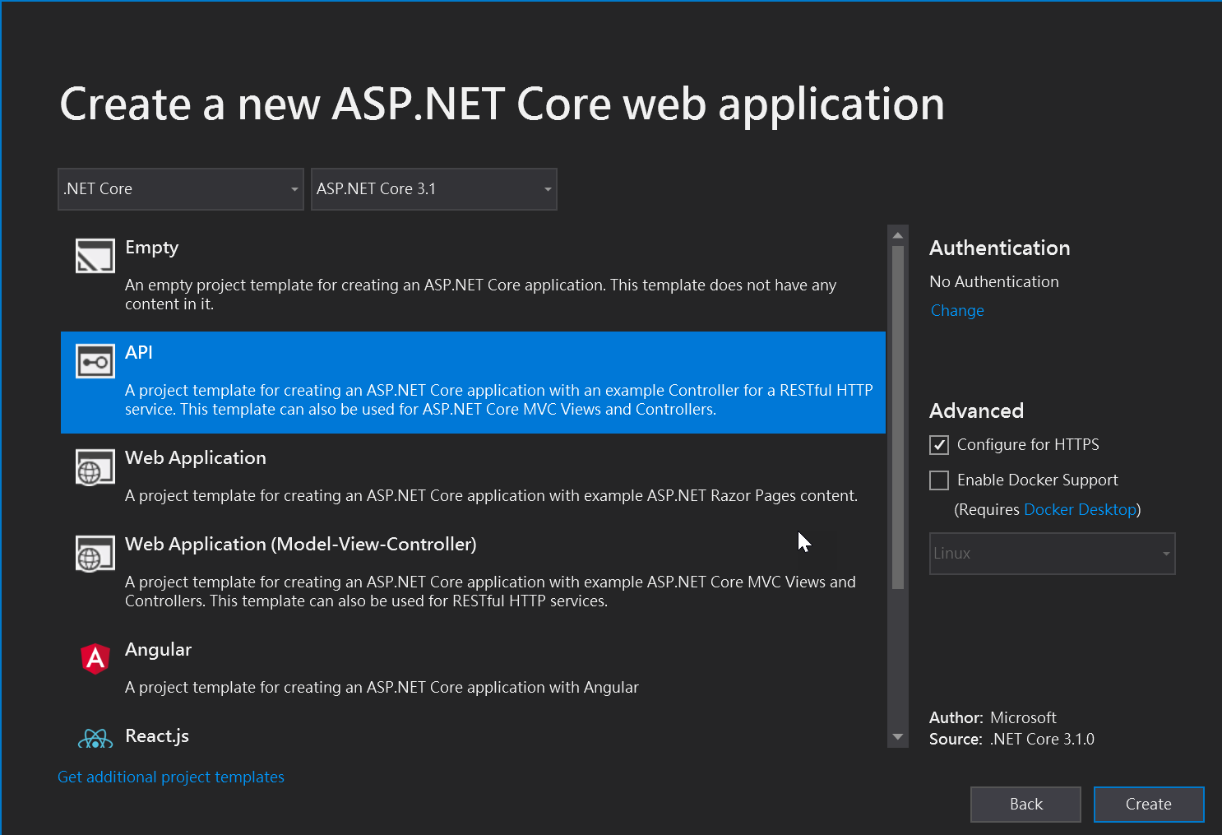The height and width of the screenshot is (835, 1222).
Task: Click the scrollbar up arrow
Action: coord(897,234)
